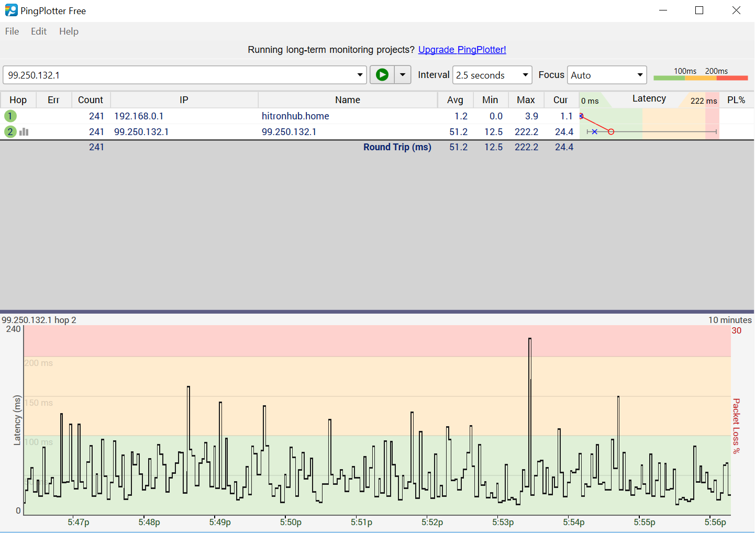Click the hop 2 Max value 222.2
The height and width of the screenshot is (533, 755).
click(526, 132)
